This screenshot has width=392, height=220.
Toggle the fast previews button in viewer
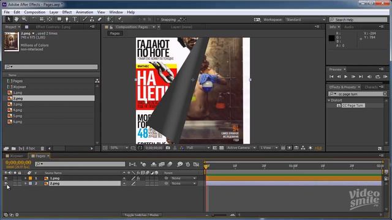coord(290,148)
